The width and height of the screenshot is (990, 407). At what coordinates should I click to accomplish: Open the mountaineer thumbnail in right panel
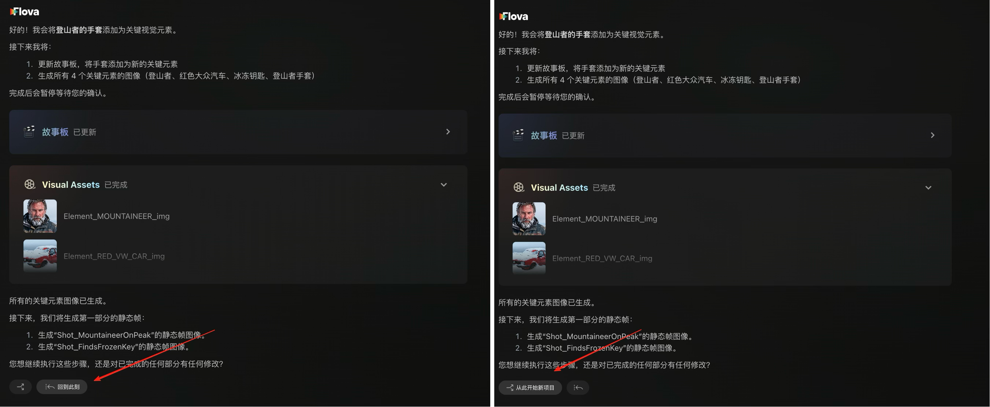529,219
